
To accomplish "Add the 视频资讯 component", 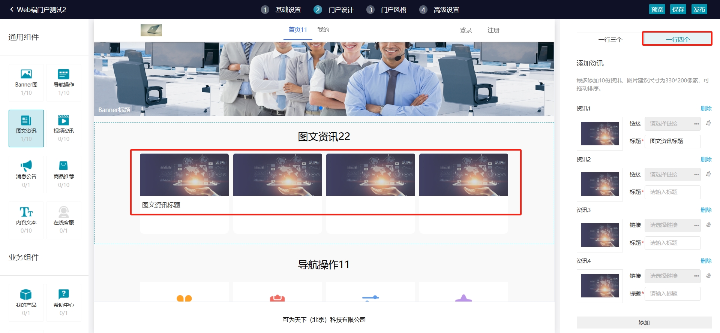I will click(x=64, y=128).
